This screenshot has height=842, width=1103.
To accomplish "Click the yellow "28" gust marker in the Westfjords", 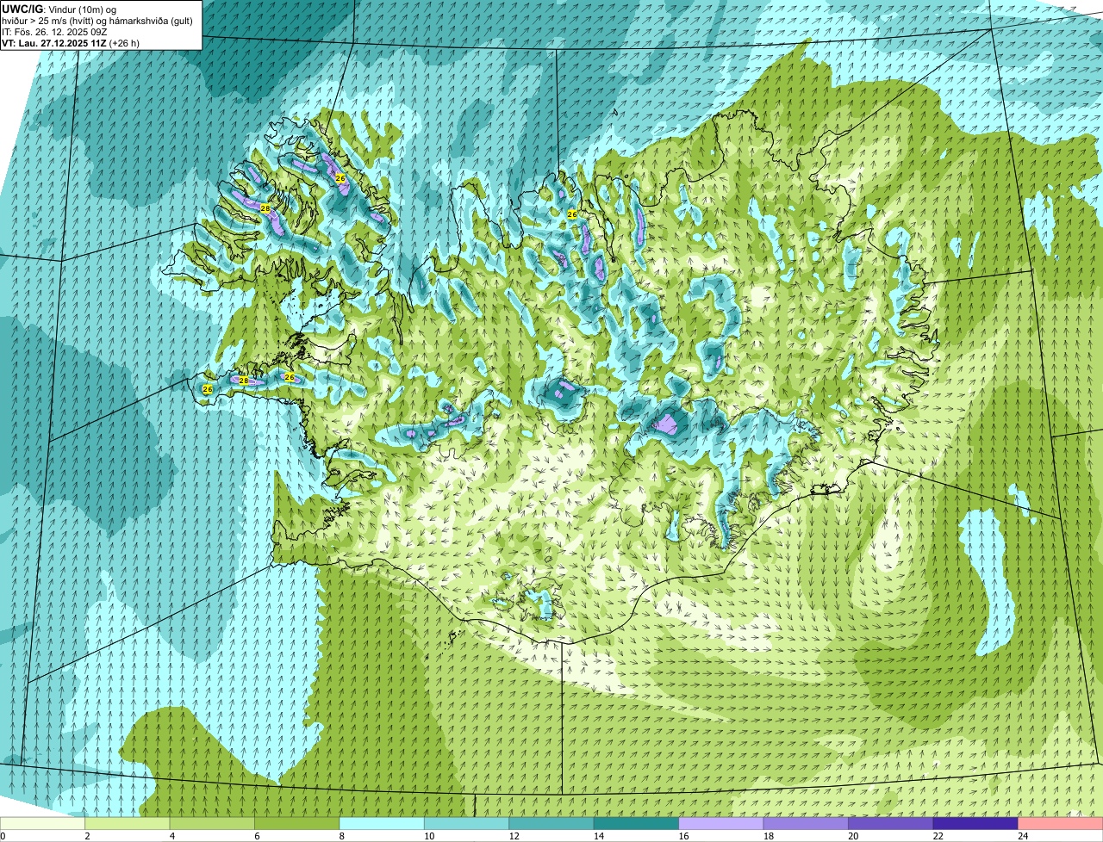I will point(265,208).
